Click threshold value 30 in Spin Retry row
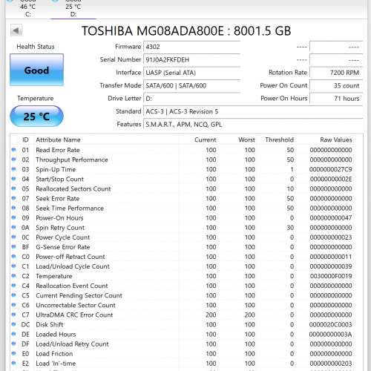371x371 pixels. (290, 228)
